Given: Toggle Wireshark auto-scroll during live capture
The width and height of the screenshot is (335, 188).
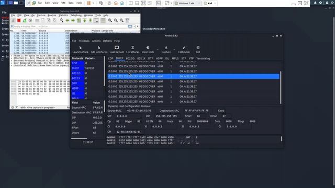Looking at the screenshot, I should pos(96,20).
